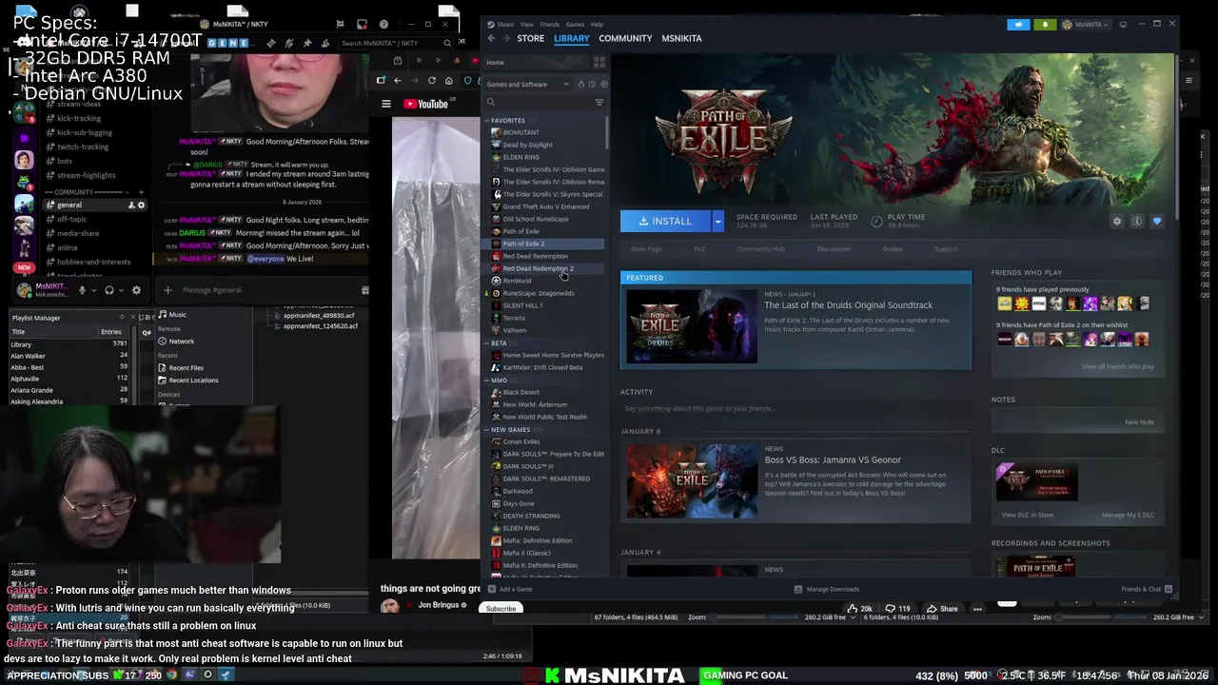The image size is (1218, 685).
Task: Toggle Discord microphone mute
Action: (83, 290)
